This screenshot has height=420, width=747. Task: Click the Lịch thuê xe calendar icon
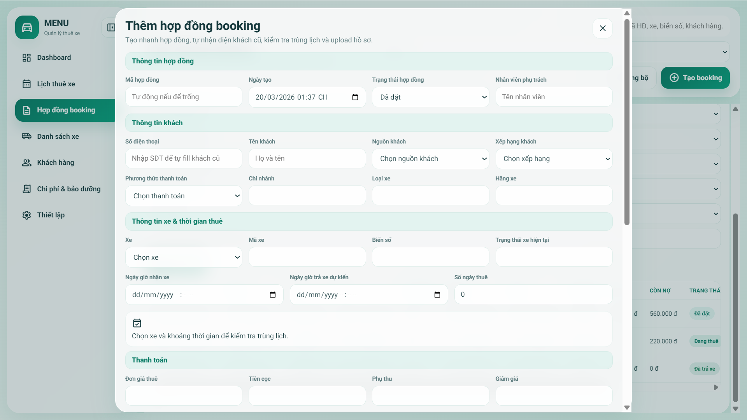click(x=26, y=84)
